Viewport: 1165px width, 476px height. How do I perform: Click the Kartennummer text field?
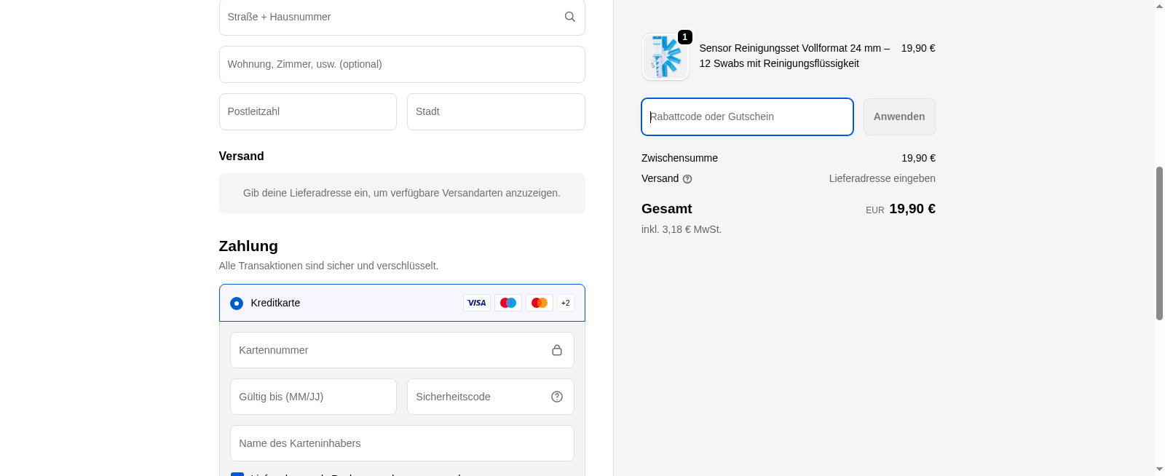pyautogui.click(x=390, y=350)
